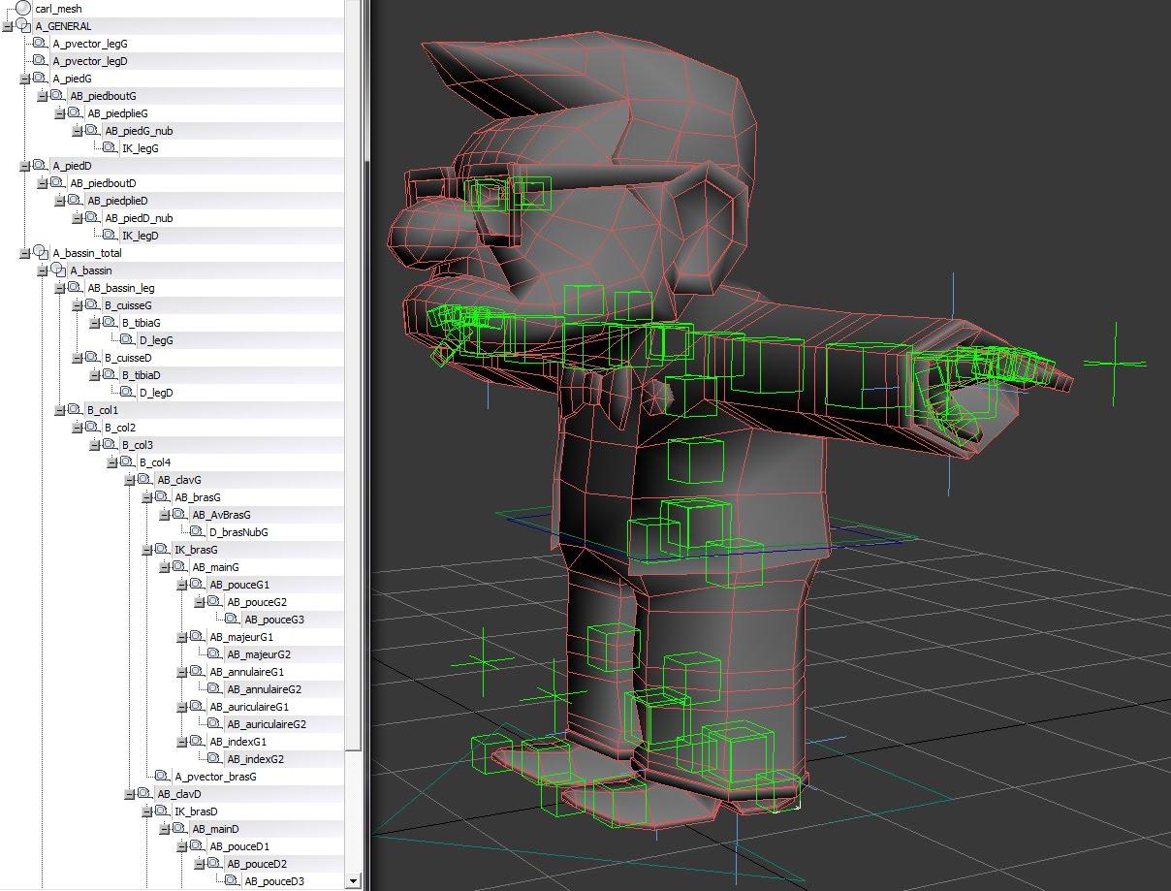Collapse the B_tibiaD branch
Screen dimensions: 1171x891
coord(95,375)
